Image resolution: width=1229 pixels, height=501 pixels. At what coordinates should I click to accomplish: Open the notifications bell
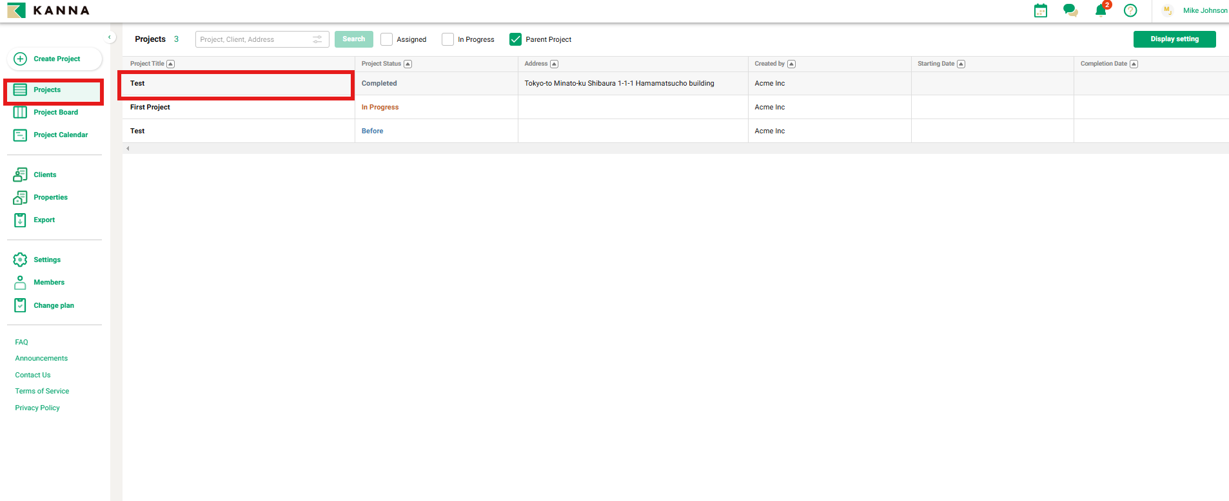(x=1101, y=11)
